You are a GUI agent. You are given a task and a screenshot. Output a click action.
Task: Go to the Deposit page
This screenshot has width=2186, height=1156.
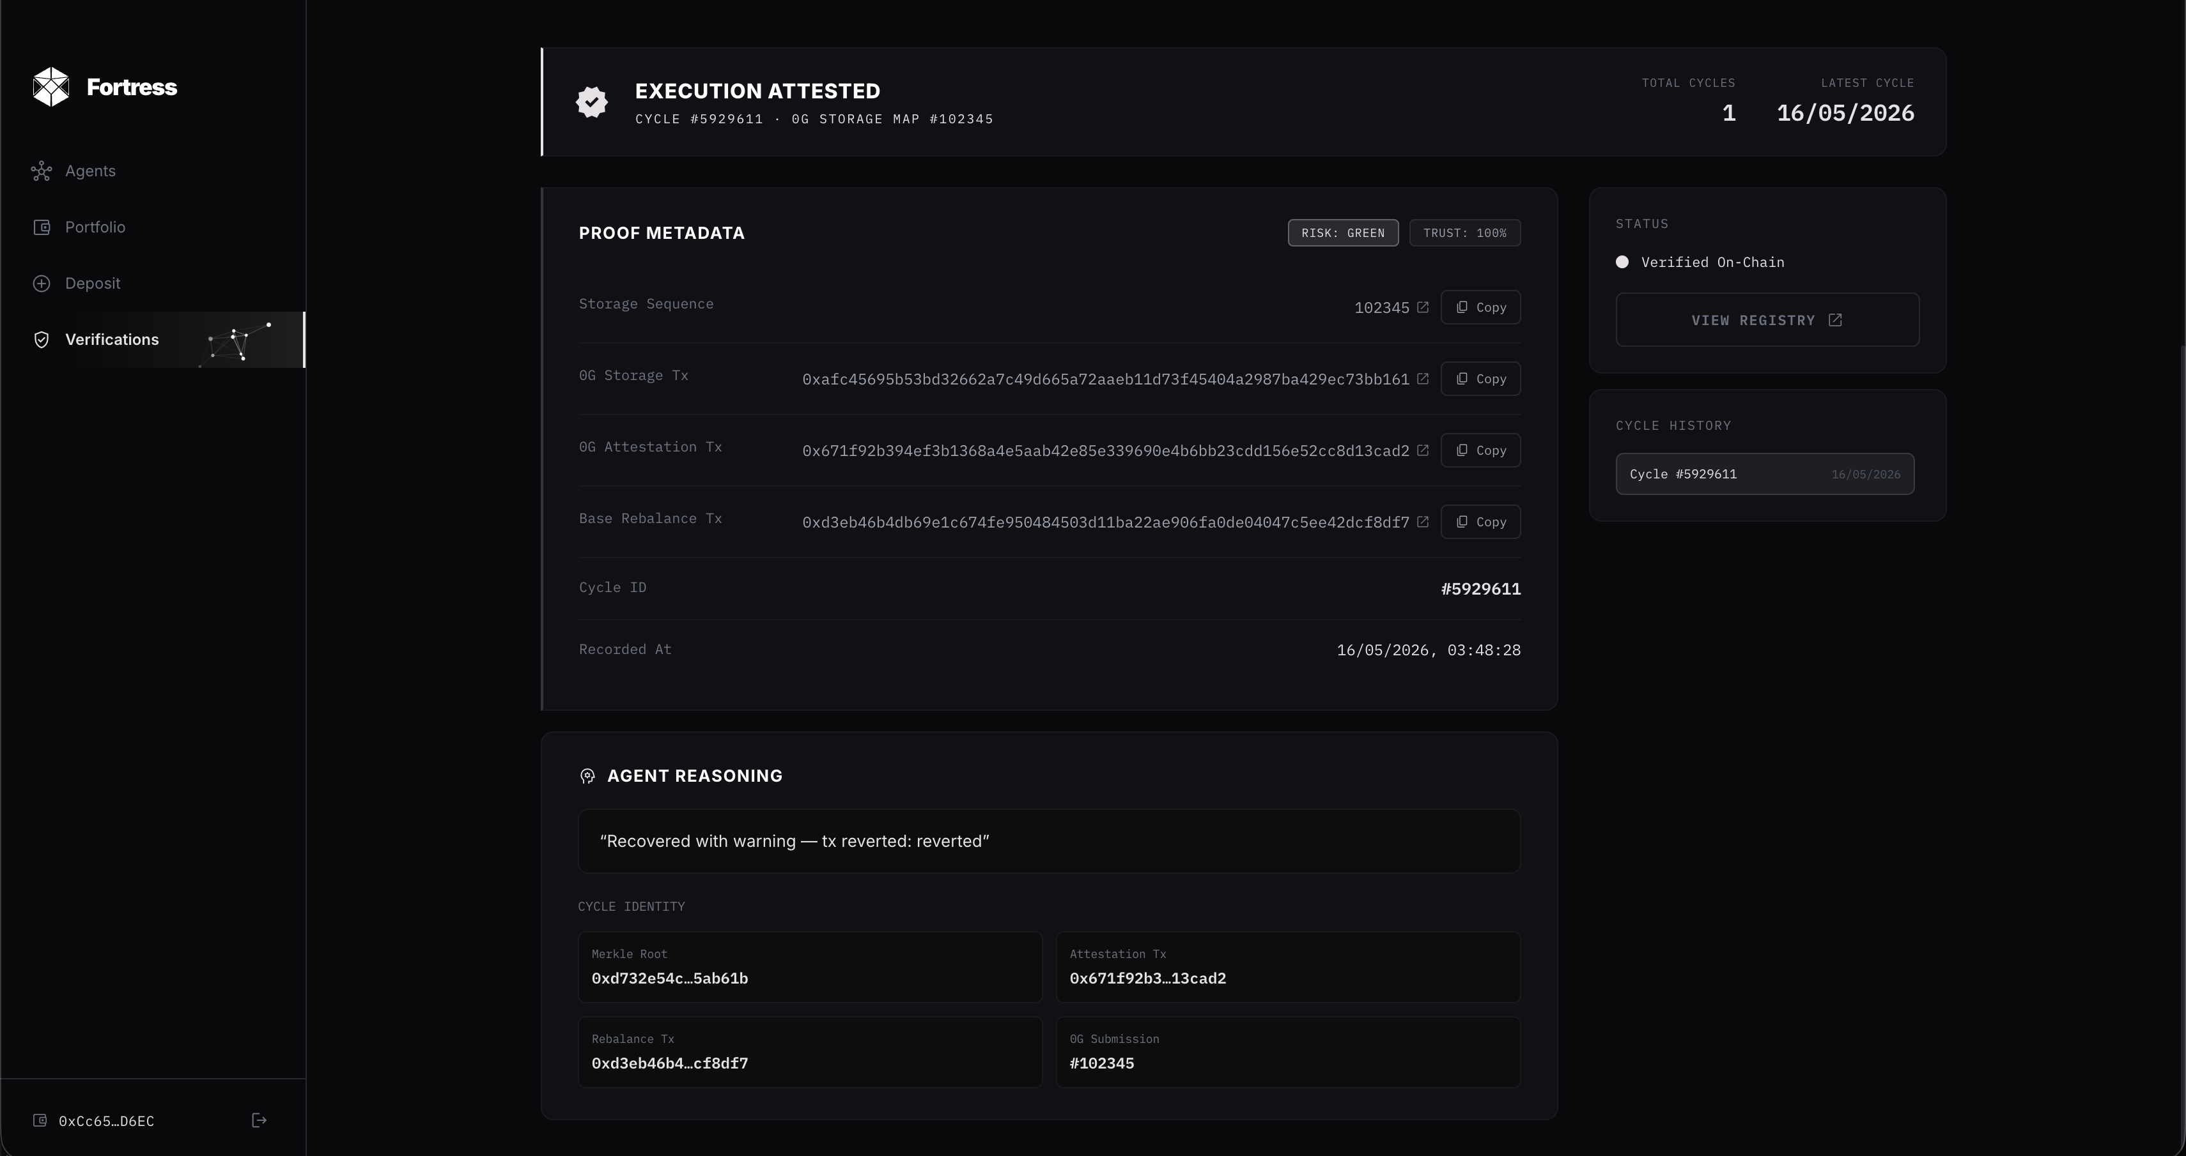(153, 284)
